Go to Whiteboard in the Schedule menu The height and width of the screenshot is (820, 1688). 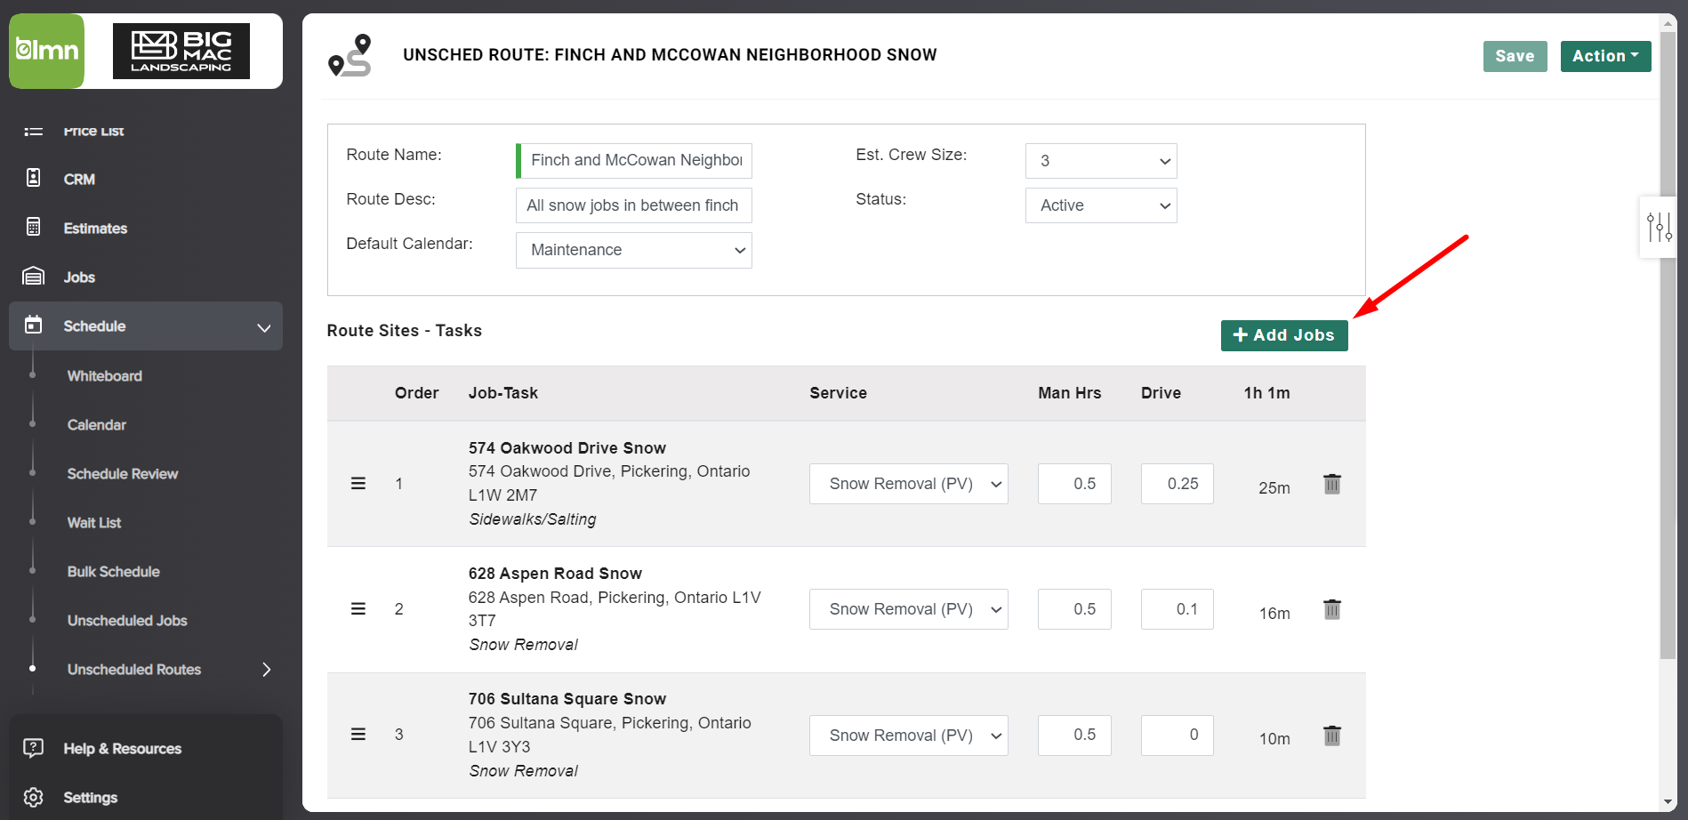click(x=105, y=376)
